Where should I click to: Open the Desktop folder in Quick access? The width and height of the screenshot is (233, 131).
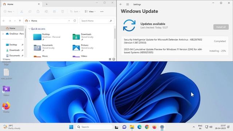pyautogui.click(x=47, y=37)
